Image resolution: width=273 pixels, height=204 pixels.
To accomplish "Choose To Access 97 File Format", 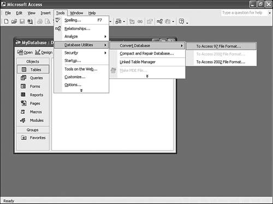I will pos(221,46).
